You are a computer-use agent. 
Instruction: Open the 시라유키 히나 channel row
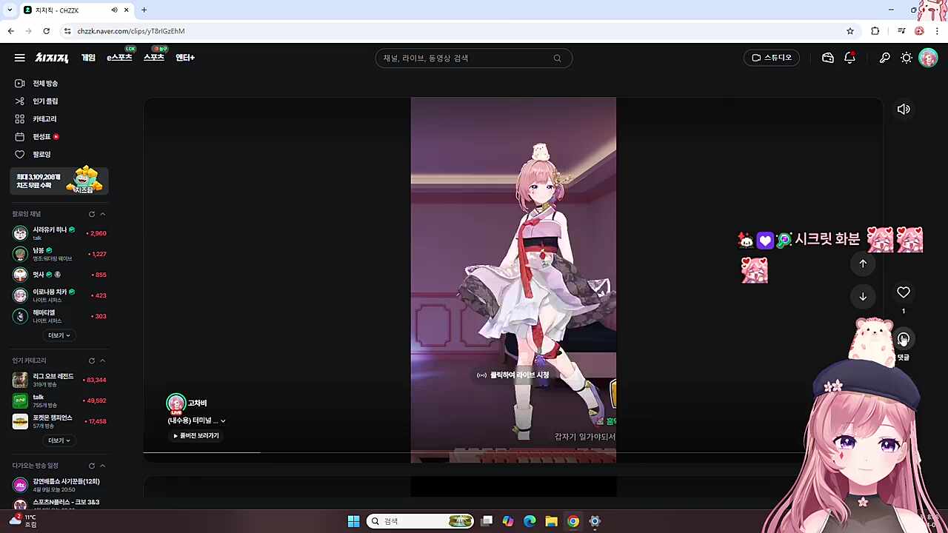coord(60,233)
